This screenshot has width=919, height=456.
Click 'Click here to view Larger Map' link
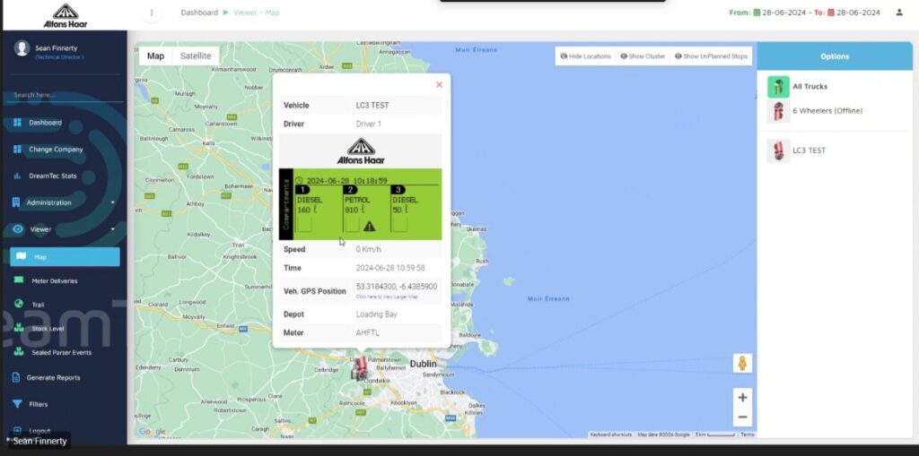[387, 297]
